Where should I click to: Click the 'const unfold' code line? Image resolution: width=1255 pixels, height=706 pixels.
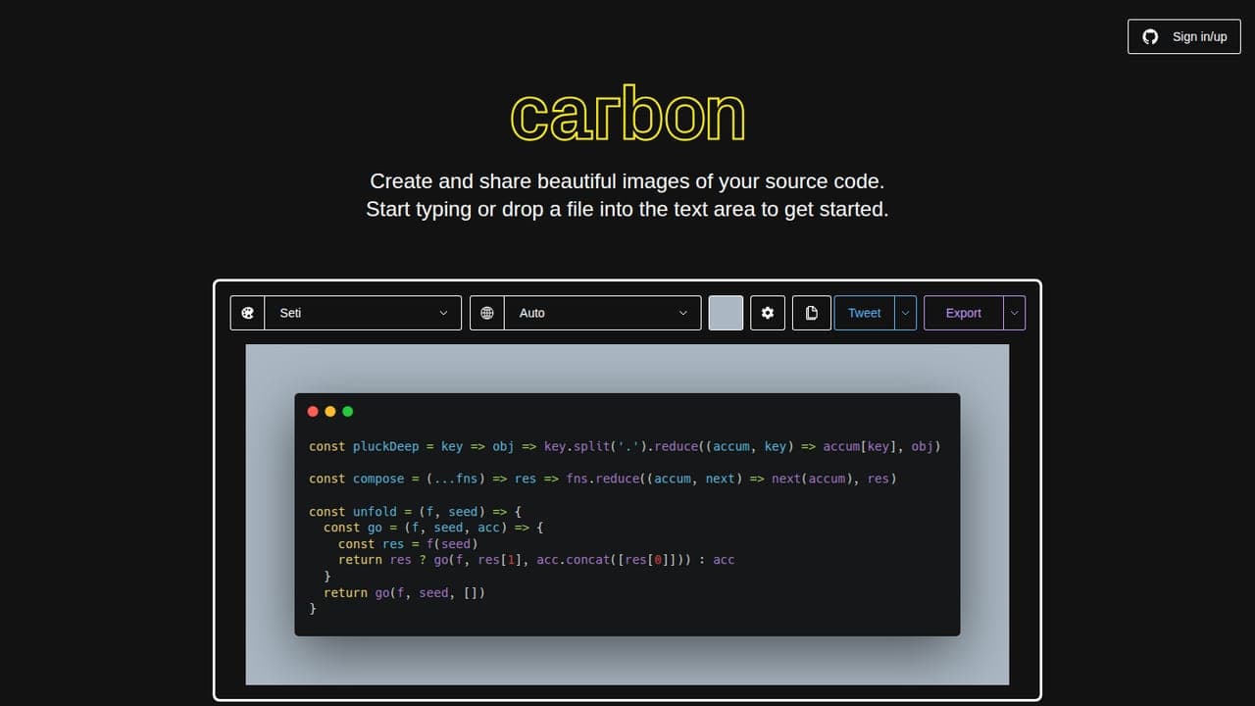(x=416, y=512)
